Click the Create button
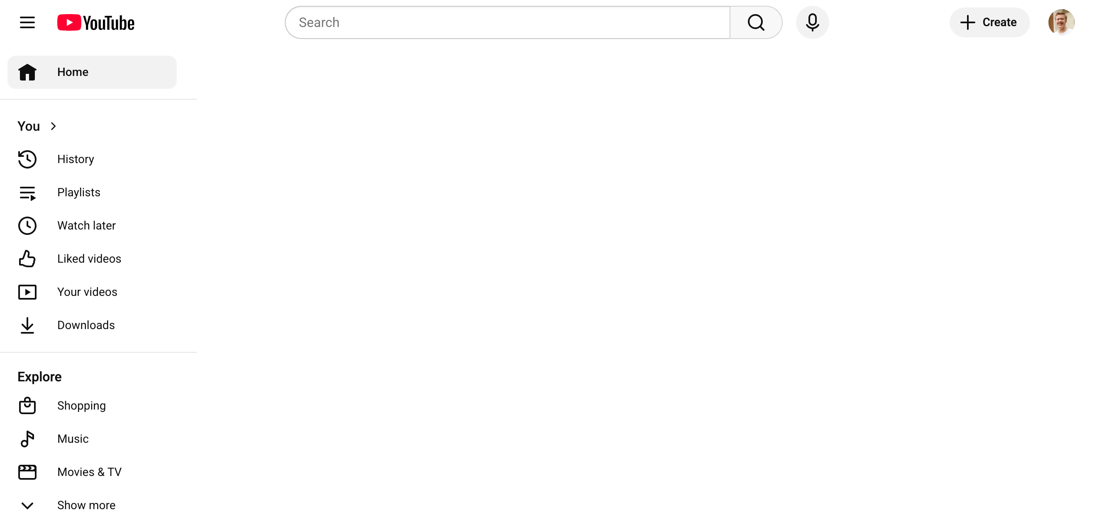The width and height of the screenshot is (1094, 532). tap(989, 22)
